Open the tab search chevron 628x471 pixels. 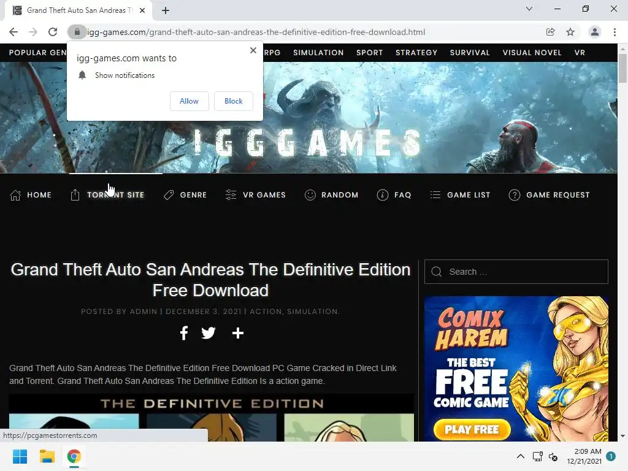(529, 9)
